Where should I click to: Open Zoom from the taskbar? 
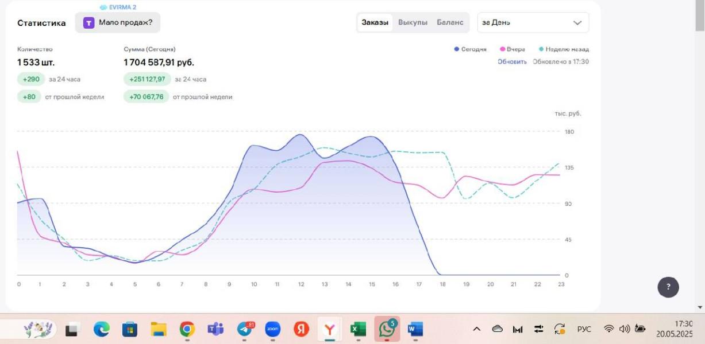[x=272, y=329]
